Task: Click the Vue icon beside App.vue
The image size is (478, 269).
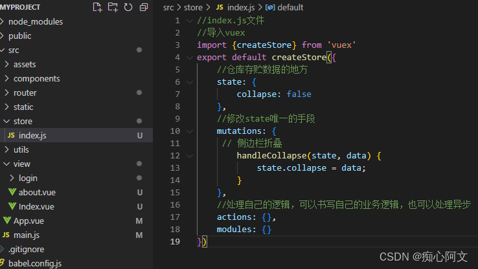Action: (x=7, y=221)
